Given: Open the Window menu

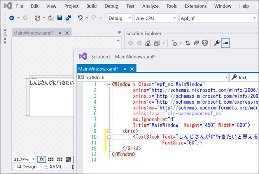Looking at the screenshot, I should (x=223, y=6).
